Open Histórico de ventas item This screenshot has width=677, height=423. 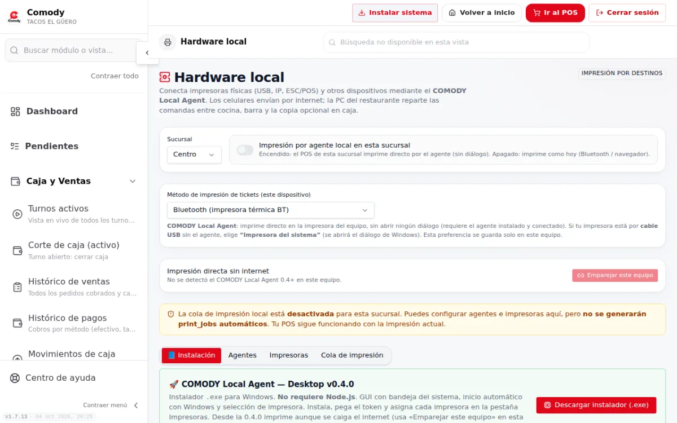point(74,287)
